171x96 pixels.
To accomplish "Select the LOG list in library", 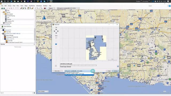I will pos(8,18).
